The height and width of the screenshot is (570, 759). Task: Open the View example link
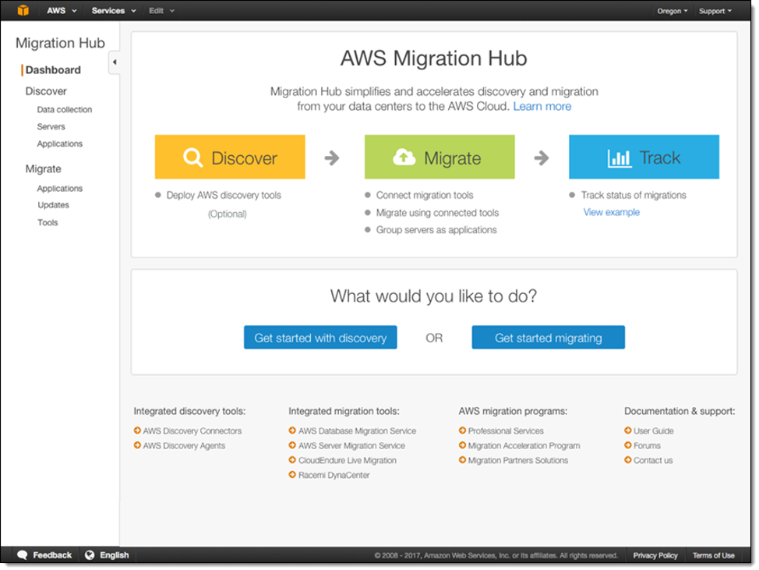coord(611,212)
